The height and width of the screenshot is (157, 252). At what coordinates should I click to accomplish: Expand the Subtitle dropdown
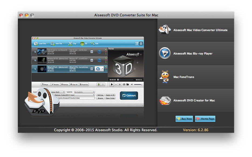[x=84, y=92]
